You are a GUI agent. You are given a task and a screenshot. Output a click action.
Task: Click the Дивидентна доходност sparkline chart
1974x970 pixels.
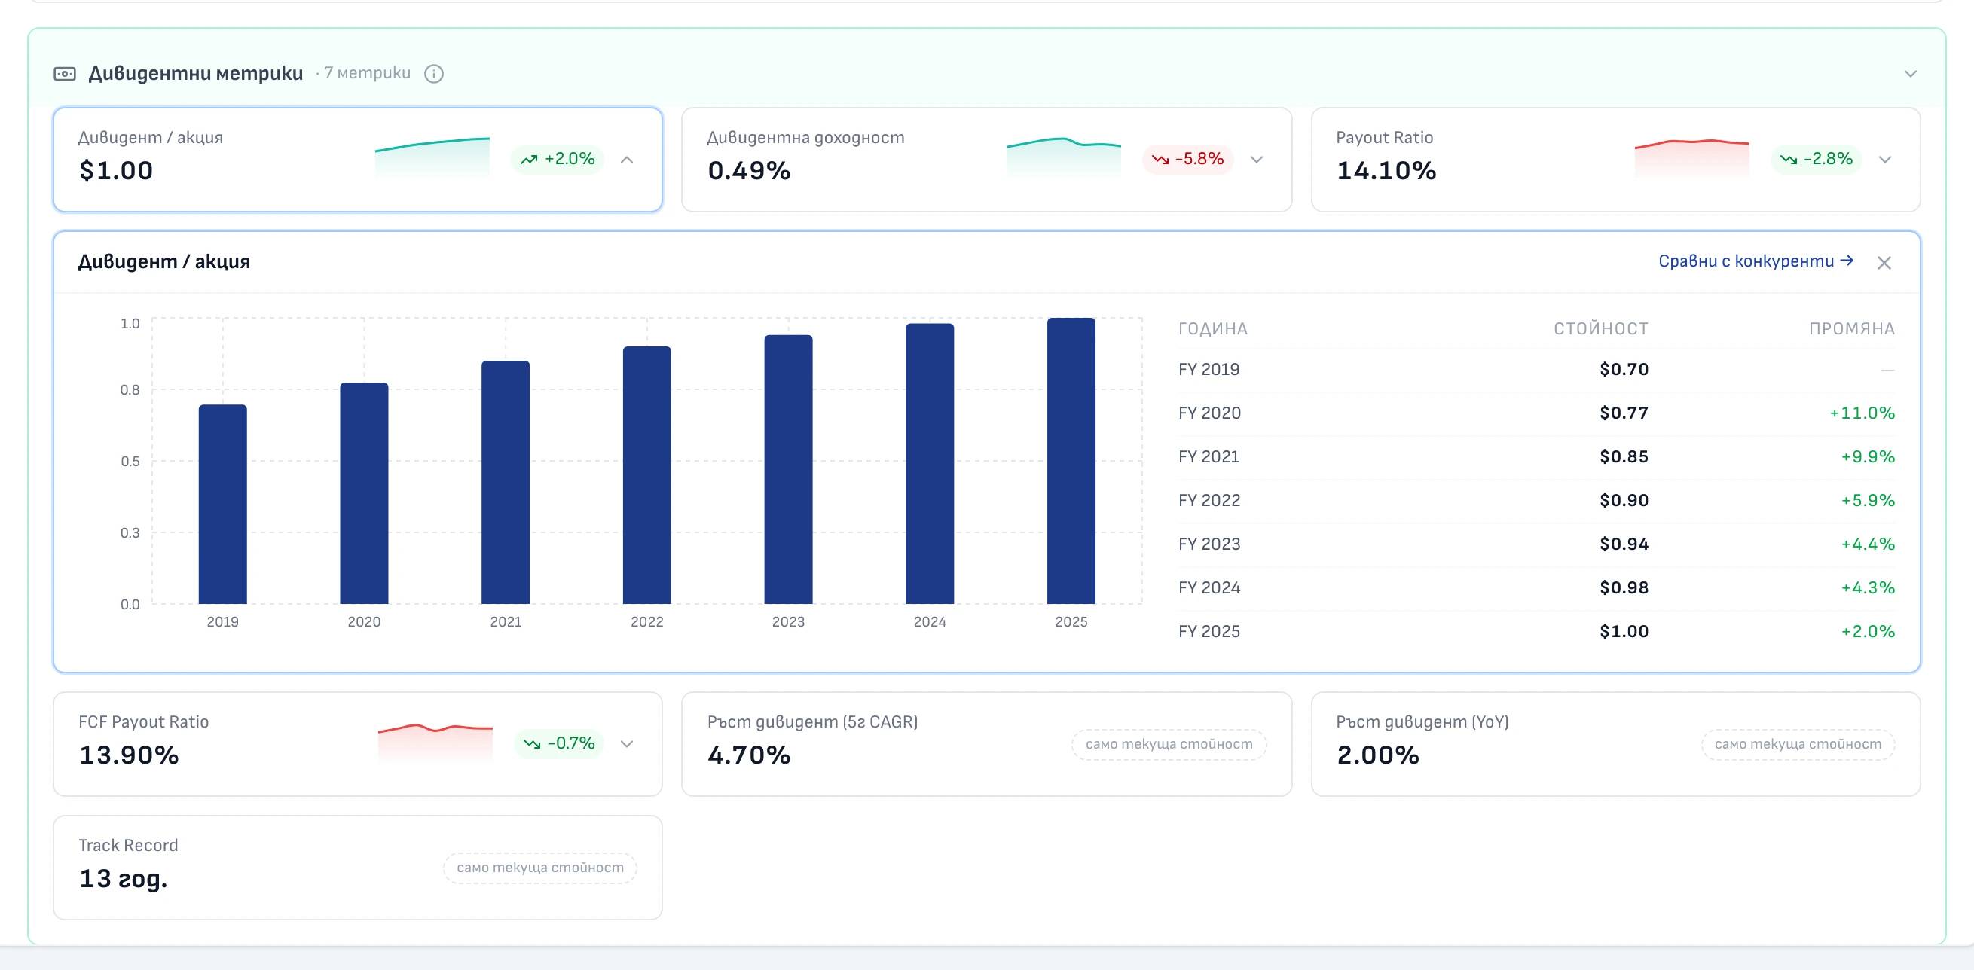coord(1064,157)
